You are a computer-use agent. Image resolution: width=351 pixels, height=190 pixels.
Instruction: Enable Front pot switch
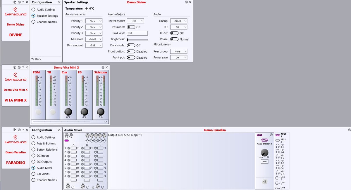131,57
